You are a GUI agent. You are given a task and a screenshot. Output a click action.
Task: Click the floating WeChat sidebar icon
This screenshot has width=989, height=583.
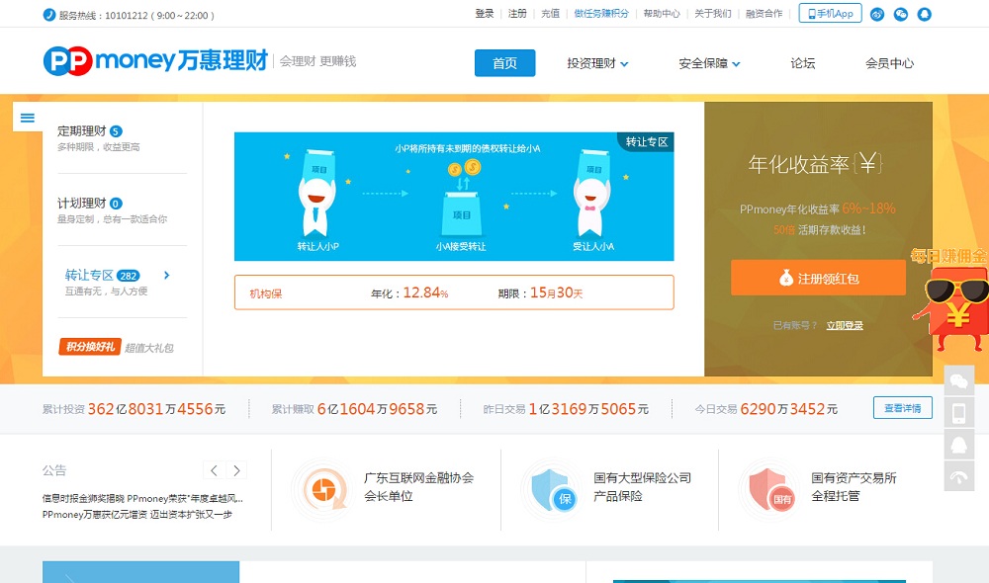pos(958,380)
